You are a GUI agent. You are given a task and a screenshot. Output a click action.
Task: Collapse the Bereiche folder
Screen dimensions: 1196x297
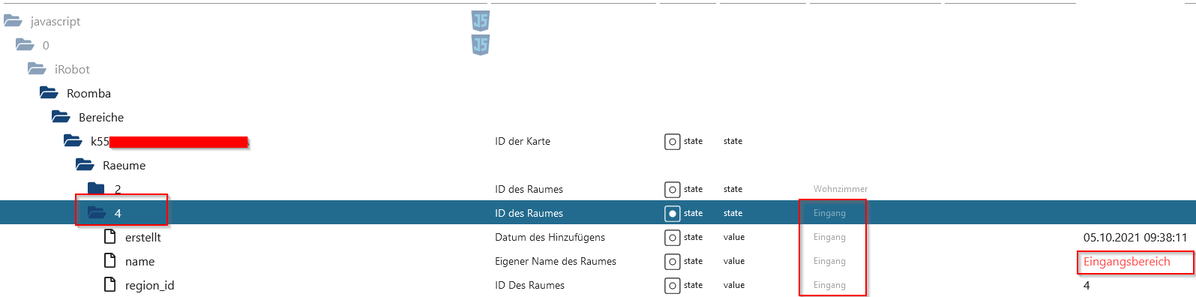61,117
